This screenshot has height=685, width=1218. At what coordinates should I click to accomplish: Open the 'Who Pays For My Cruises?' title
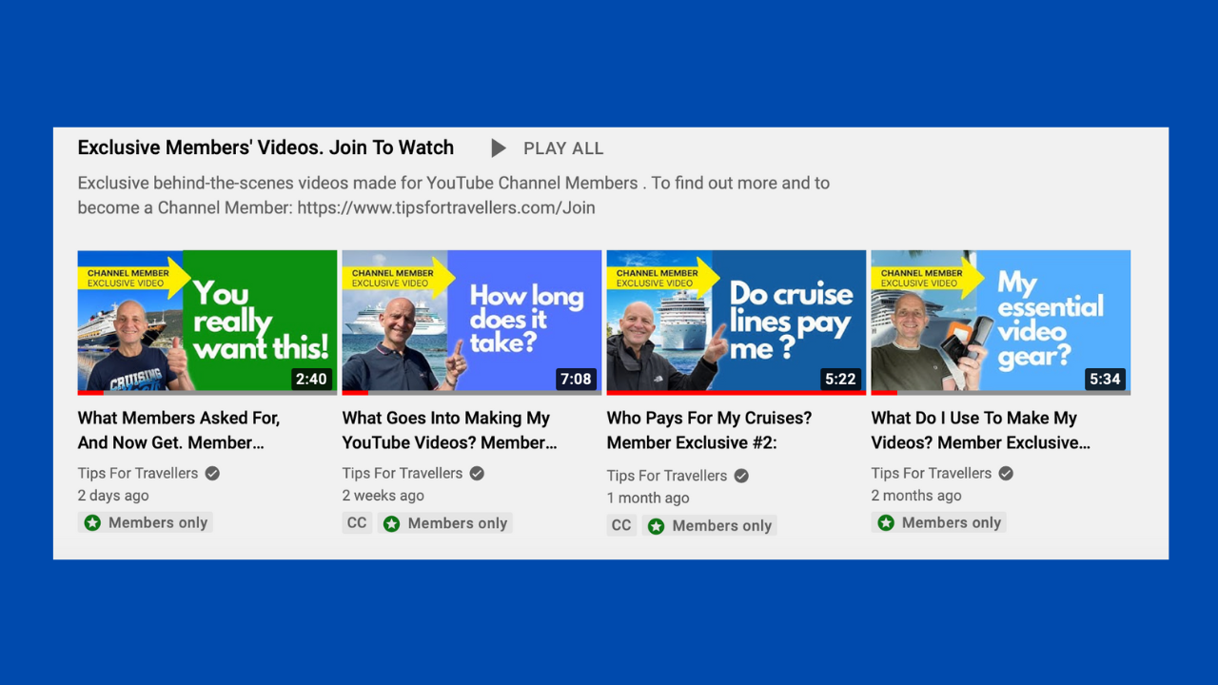click(709, 430)
